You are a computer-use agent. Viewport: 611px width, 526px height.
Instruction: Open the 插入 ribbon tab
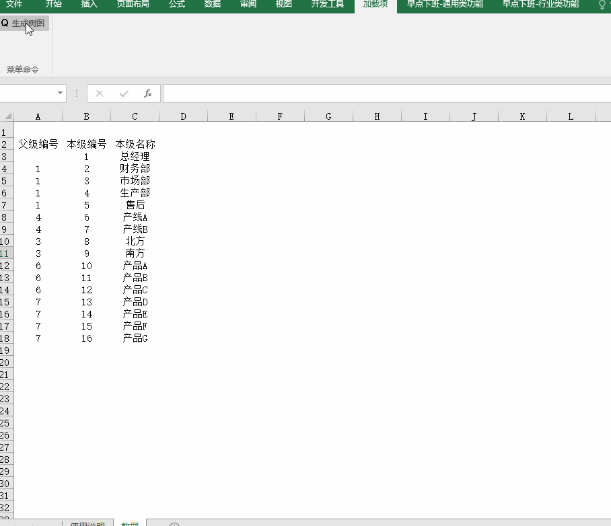click(x=89, y=4)
